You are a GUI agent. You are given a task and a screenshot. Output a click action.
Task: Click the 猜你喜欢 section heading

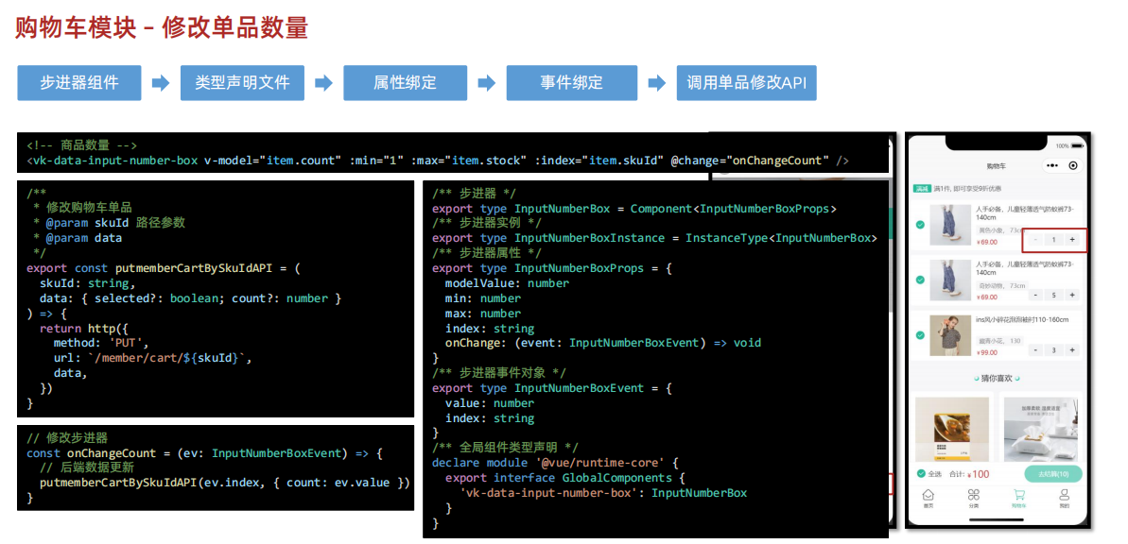click(x=997, y=378)
